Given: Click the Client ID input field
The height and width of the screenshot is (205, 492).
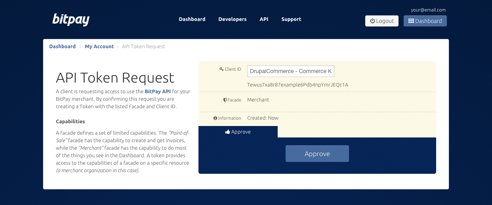Looking at the screenshot, I should pos(291,71).
